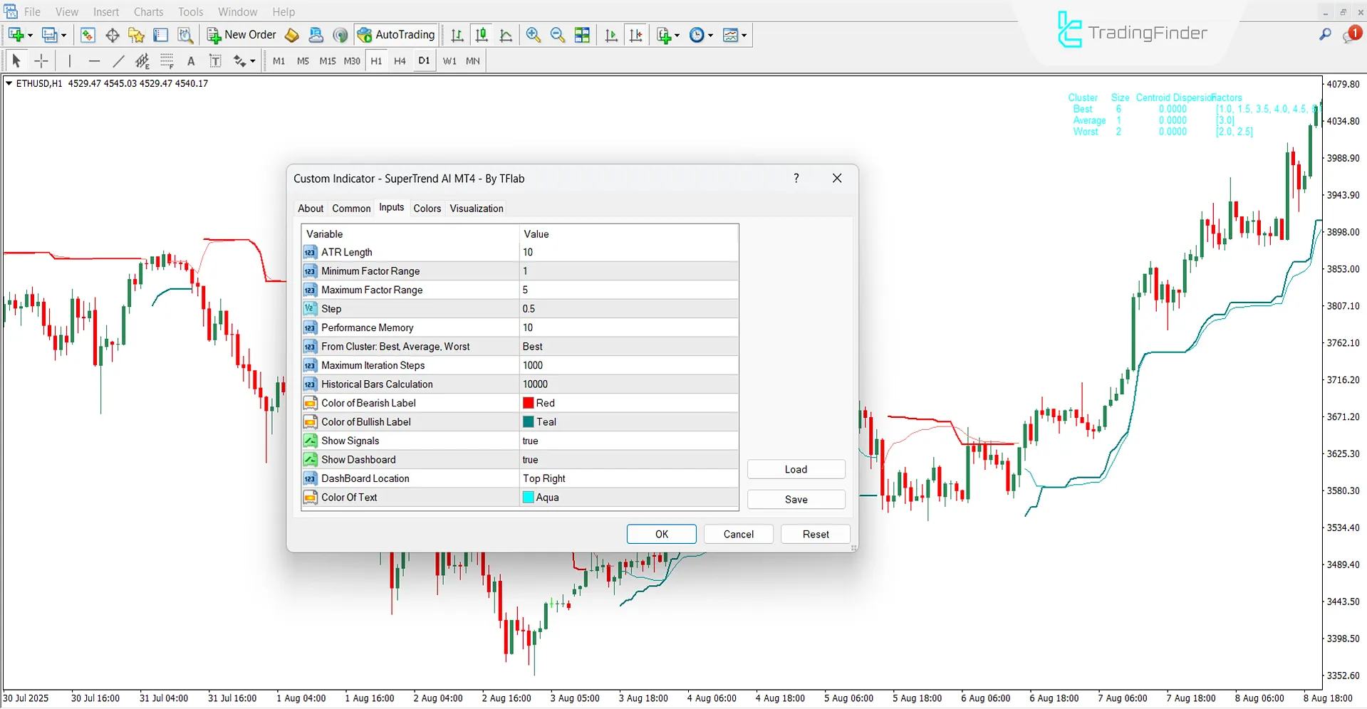Switch to the Colors tab
1367x709 pixels.
(x=427, y=208)
